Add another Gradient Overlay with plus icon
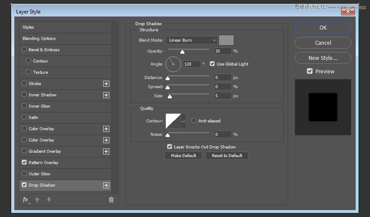Image resolution: width=370 pixels, height=217 pixels. tap(106, 151)
